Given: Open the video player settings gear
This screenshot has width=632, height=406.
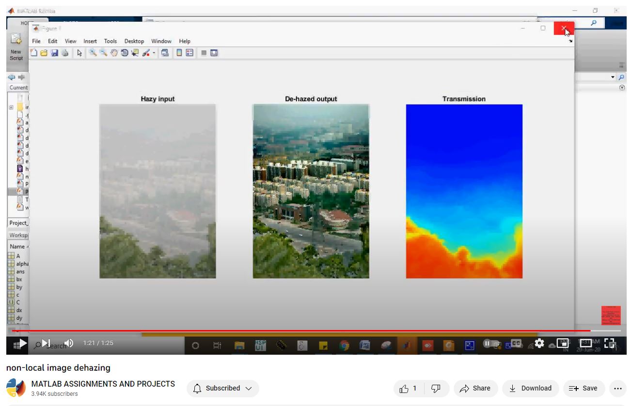Looking at the screenshot, I should pyautogui.click(x=539, y=343).
